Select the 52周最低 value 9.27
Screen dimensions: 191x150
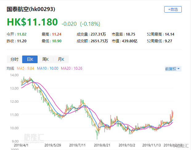pyautogui.click(x=168, y=41)
